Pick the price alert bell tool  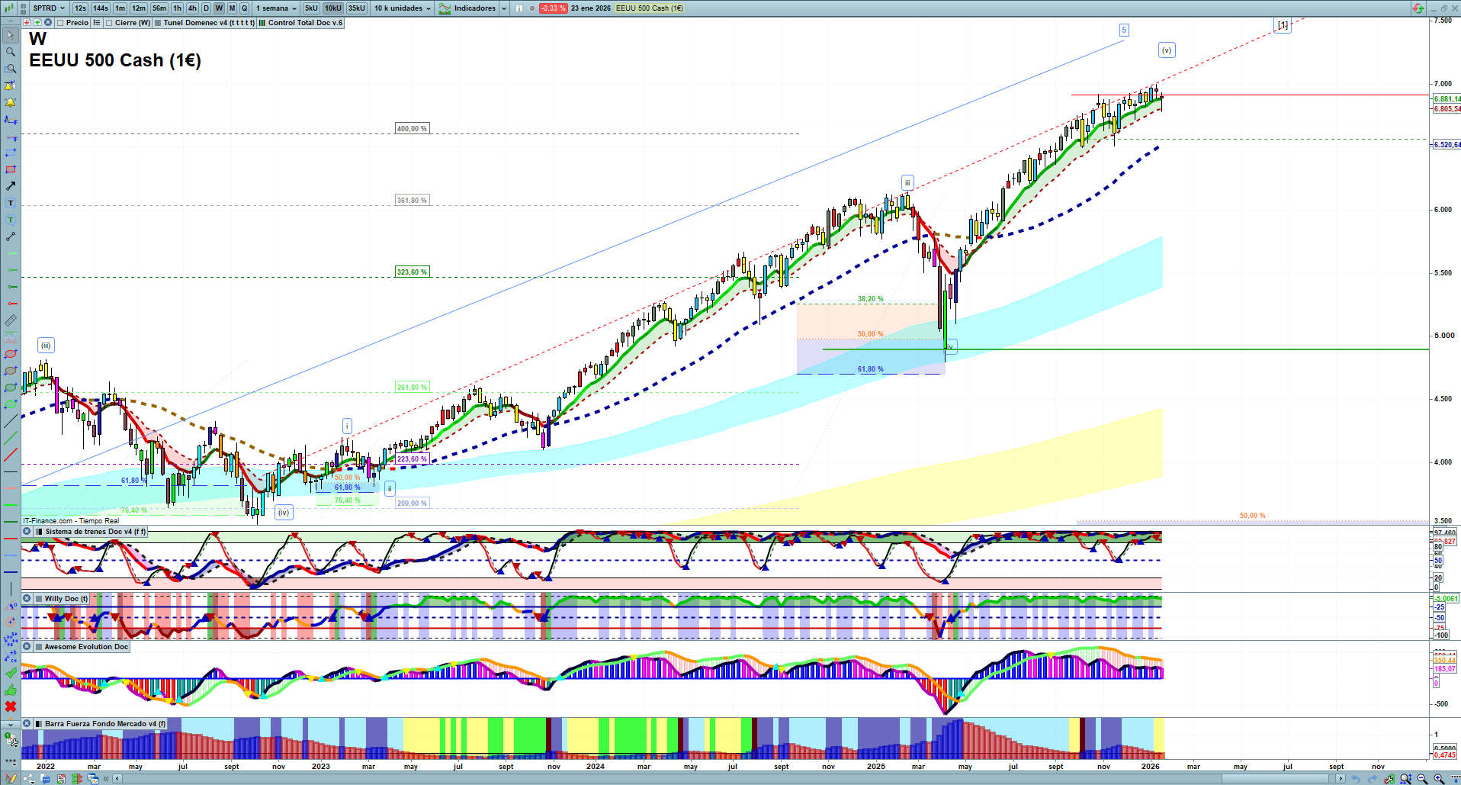pos(11,102)
